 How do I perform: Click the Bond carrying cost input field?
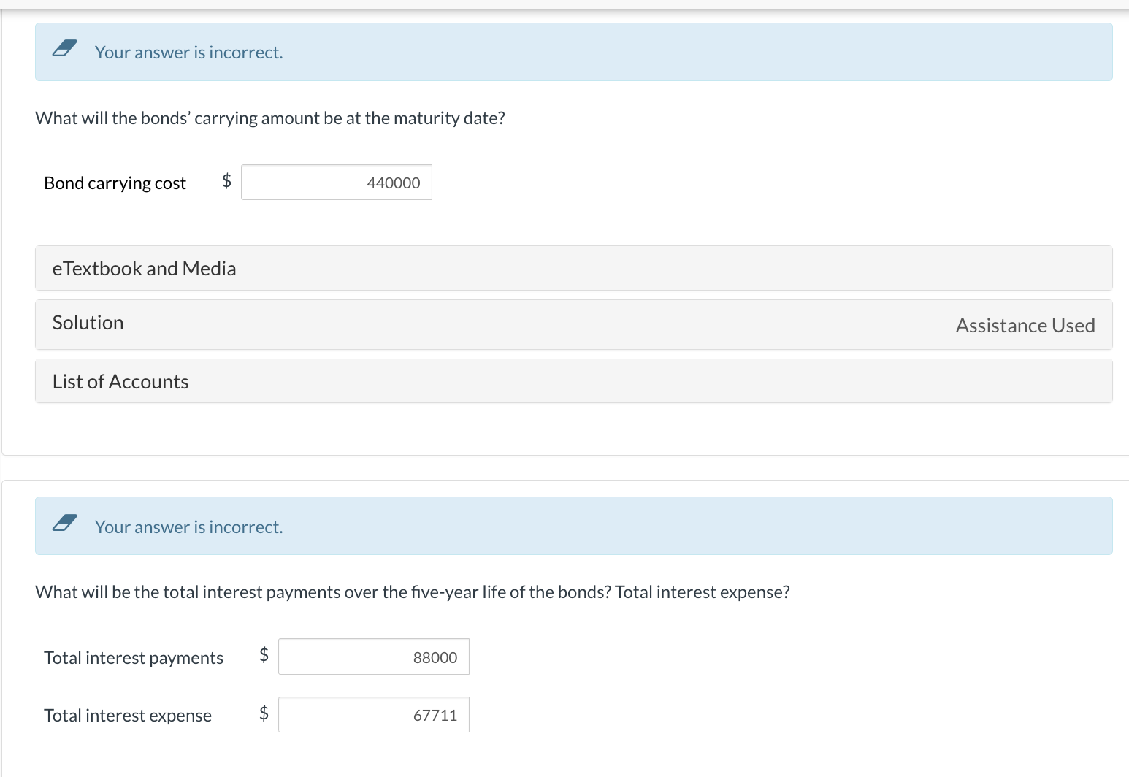(336, 183)
